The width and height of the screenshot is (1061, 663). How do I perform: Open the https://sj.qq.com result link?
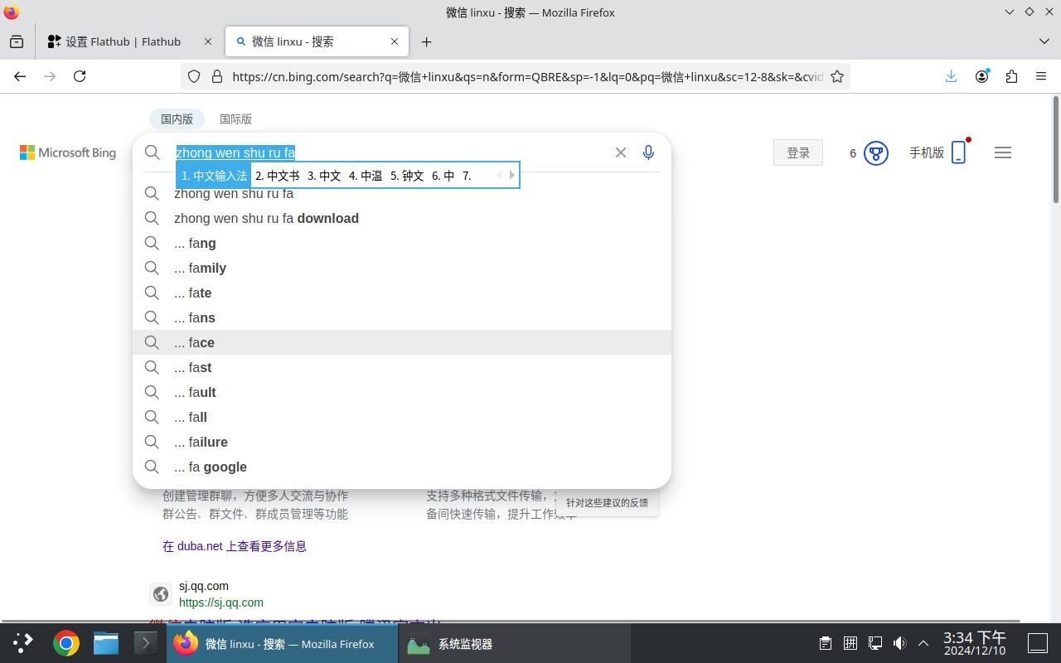[x=221, y=603]
